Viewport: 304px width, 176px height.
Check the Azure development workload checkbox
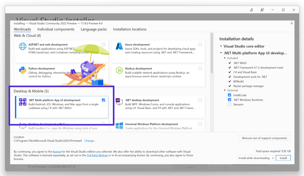click(200, 45)
